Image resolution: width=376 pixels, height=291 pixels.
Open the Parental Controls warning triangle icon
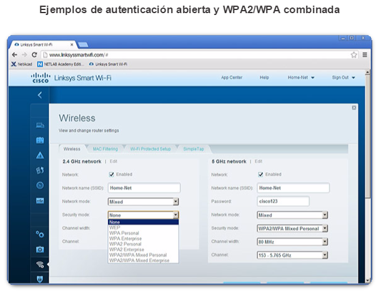point(40,155)
